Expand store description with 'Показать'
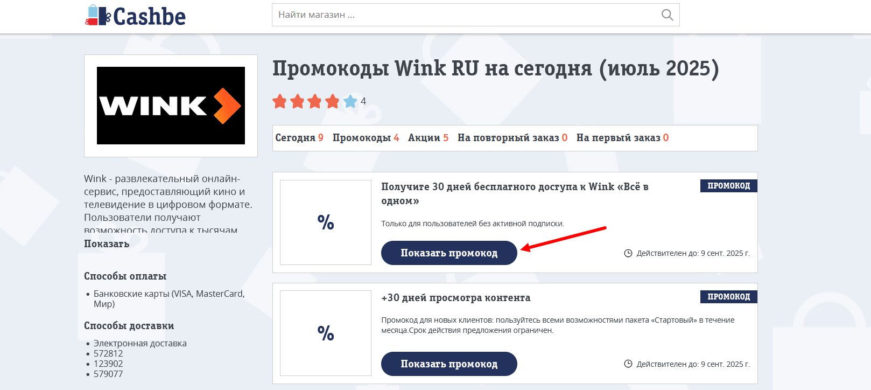The image size is (871, 390). [107, 244]
